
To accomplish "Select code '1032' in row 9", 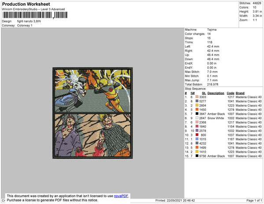I will point(231,131).
